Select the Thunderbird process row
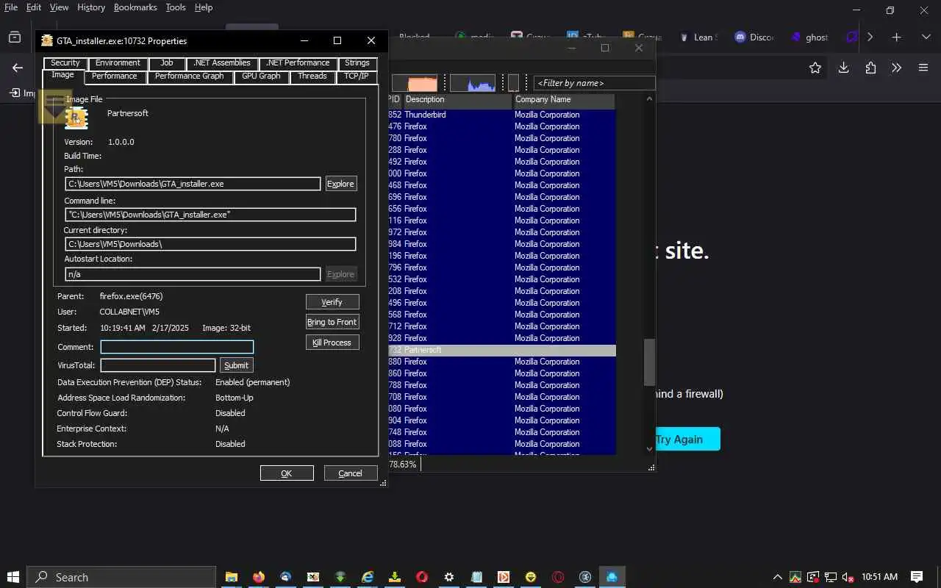The image size is (941, 588). coord(501,115)
